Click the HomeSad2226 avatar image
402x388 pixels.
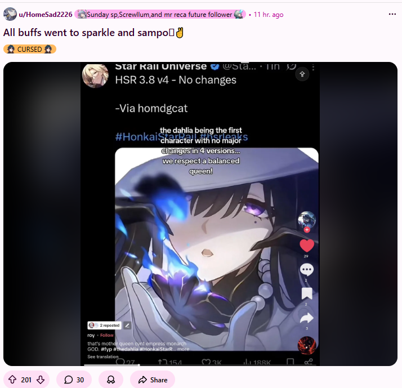[10, 14]
